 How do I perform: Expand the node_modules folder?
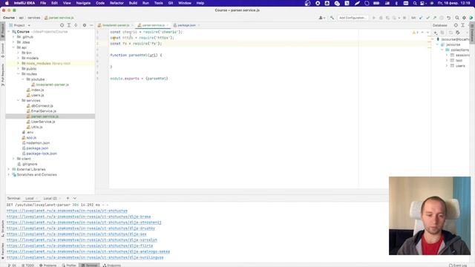(18, 63)
